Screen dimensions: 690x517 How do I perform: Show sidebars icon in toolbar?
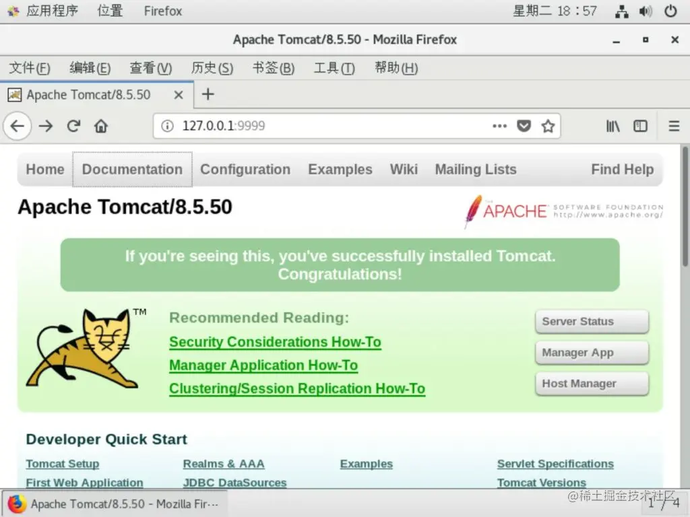click(x=640, y=126)
